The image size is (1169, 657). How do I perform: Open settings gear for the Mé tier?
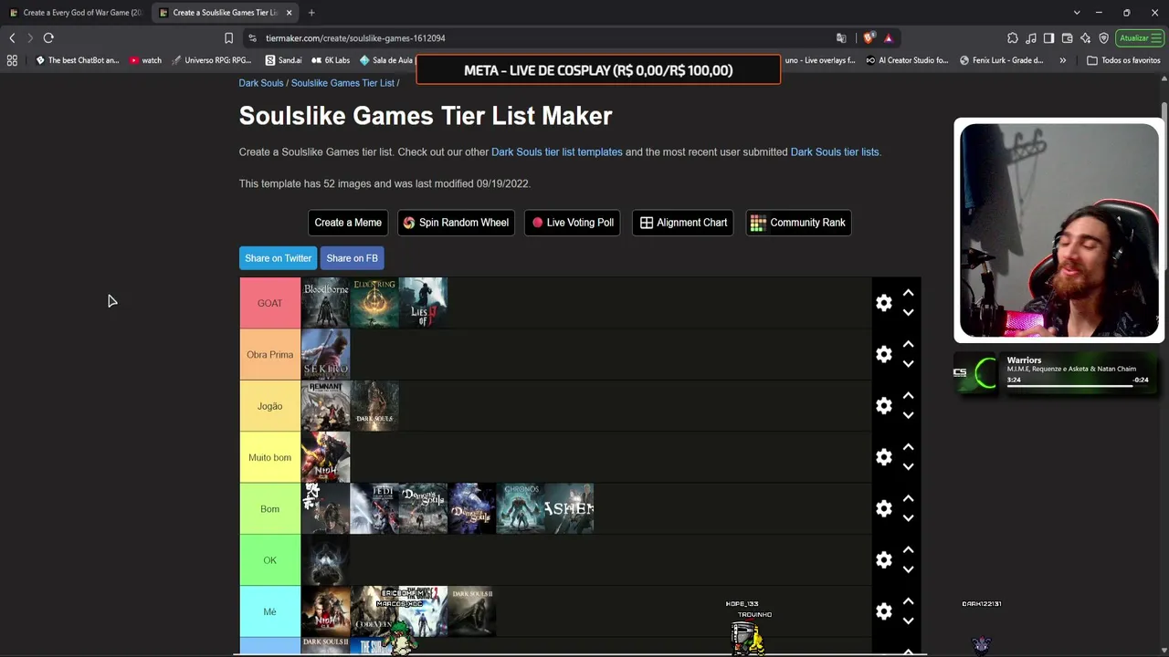[x=883, y=611]
